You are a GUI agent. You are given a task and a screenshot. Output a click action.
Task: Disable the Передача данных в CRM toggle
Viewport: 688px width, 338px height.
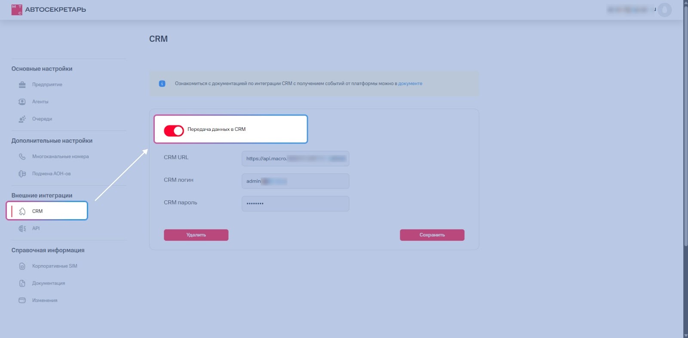tap(174, 130)
